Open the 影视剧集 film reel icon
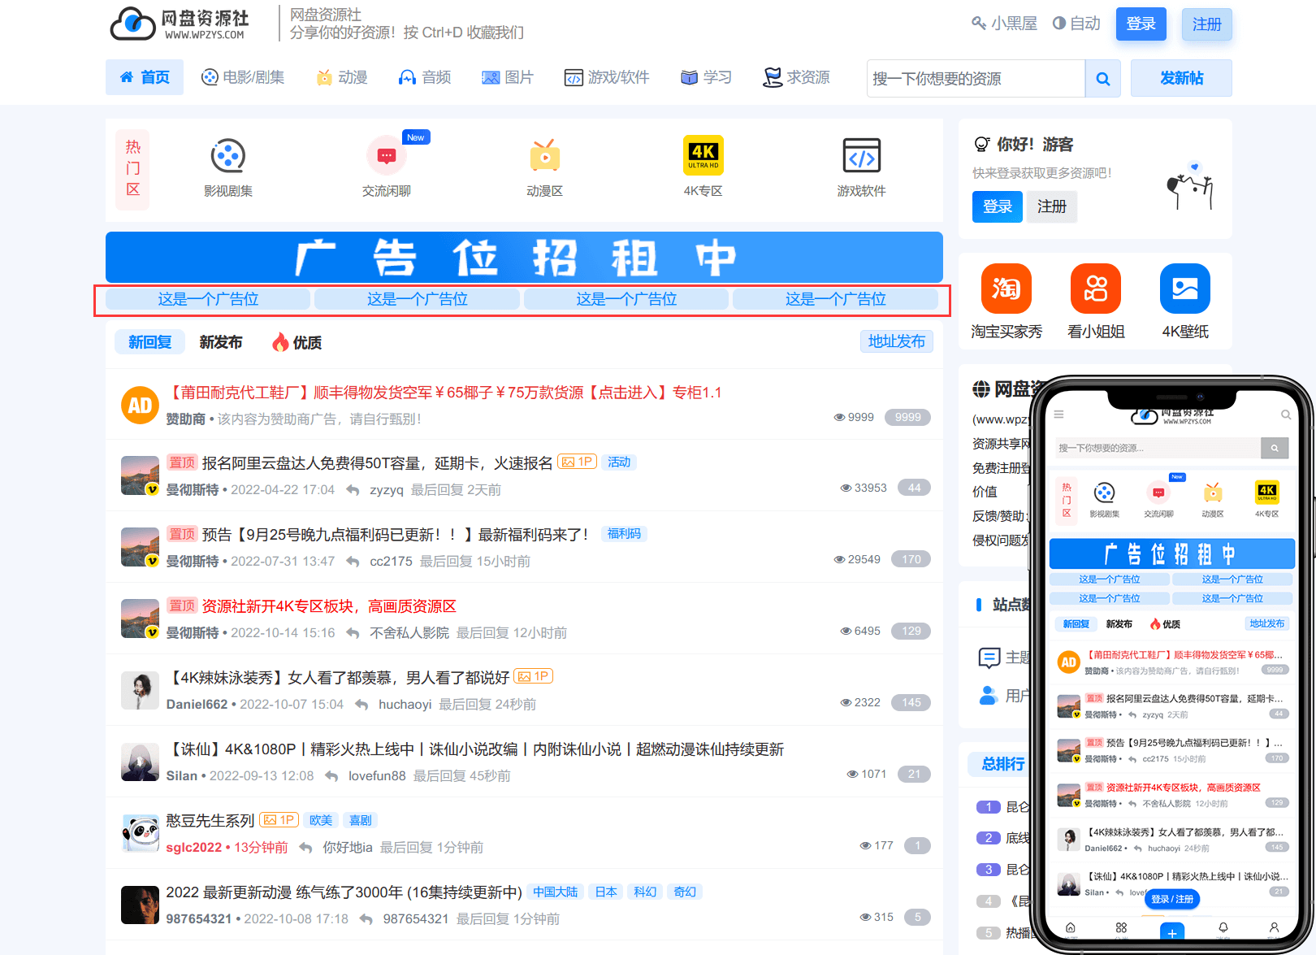Image resolution: width=1316 pixels, height=955 pixels. click(x=228, y=156)
